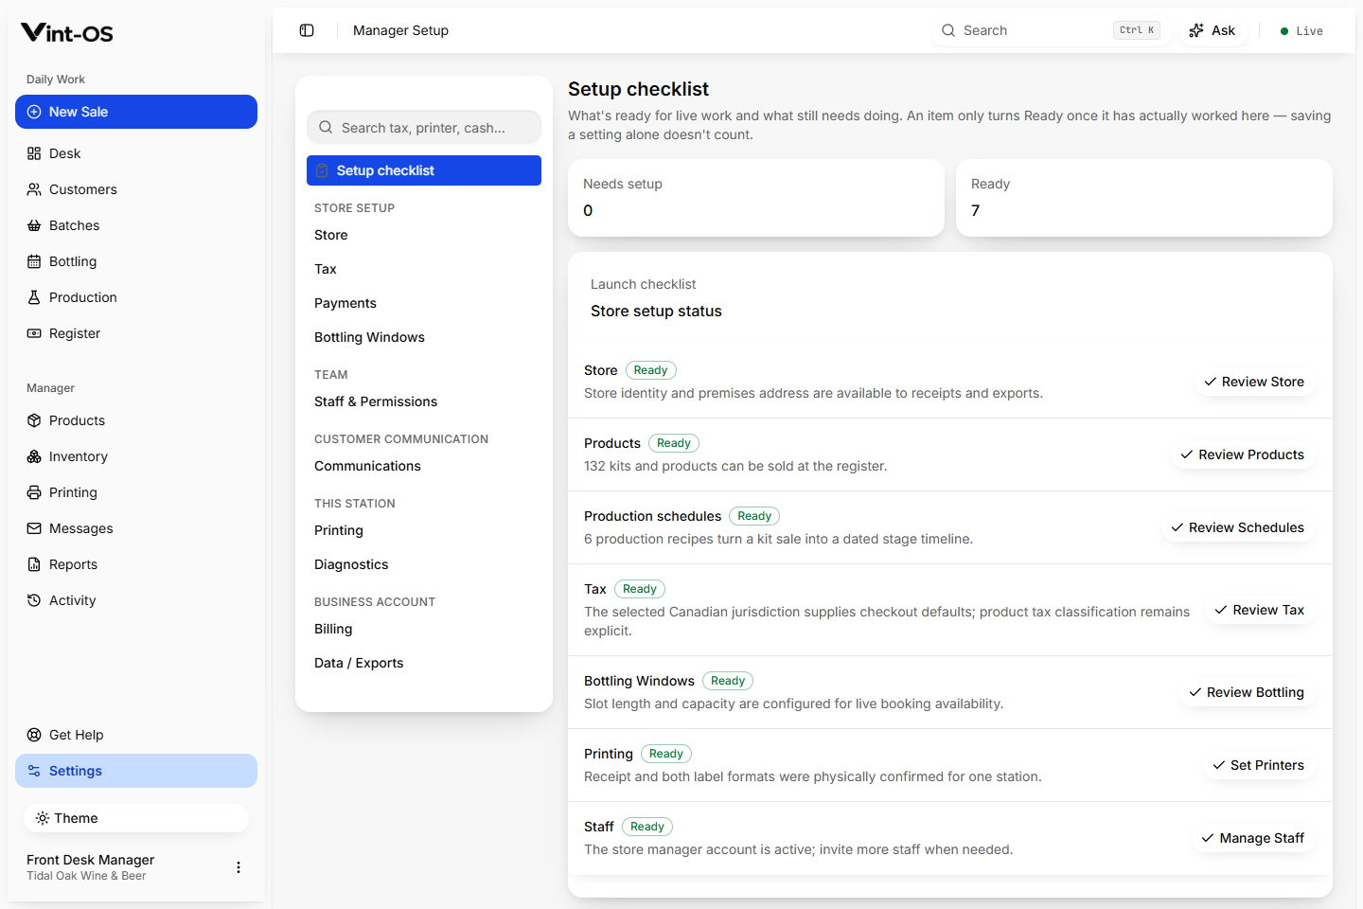Screen dimensions: 1363x909
Task: Click the top Search field
Action: pos(1051,30)
